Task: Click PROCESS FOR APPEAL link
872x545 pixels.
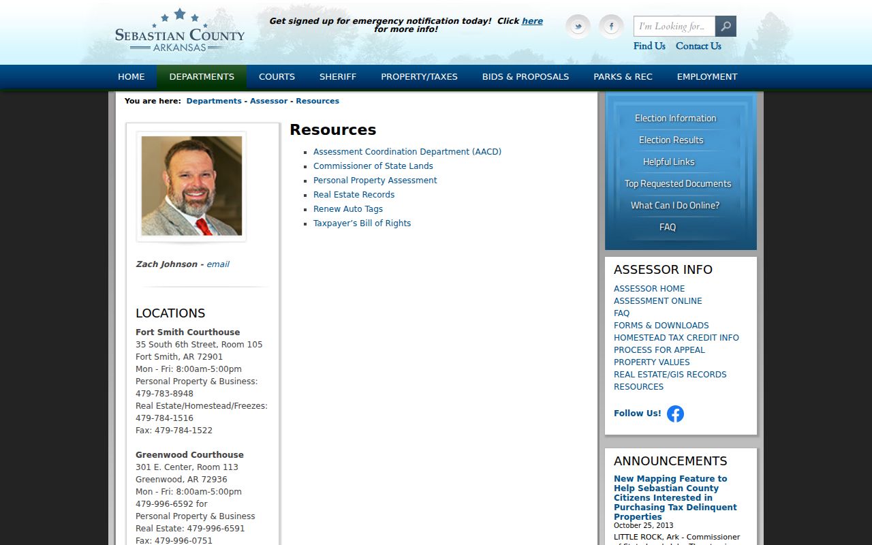Action: tap(659, 350)
